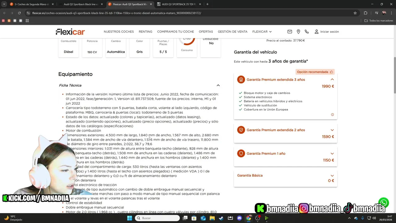This screenshot has width=396, height=223.
Task: Open Outlook from taskbar
Action: pyautogui.click(x=203, y=218)
